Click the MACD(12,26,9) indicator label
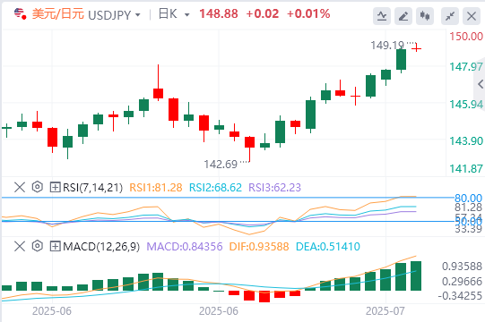Image resolution: width=485 pixels, height=322 pixels. click(x=101, y=247)
